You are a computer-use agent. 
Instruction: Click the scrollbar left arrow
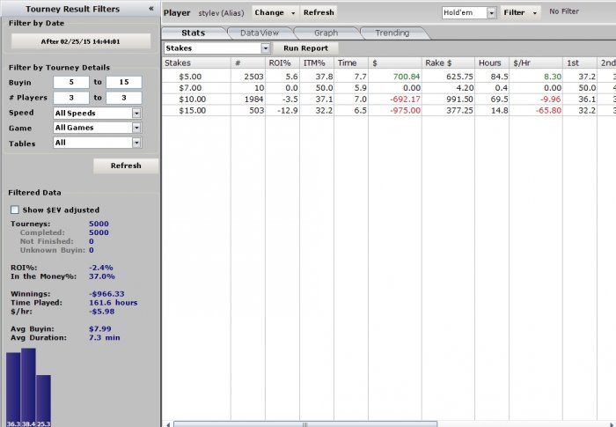(x=168, y=424)
